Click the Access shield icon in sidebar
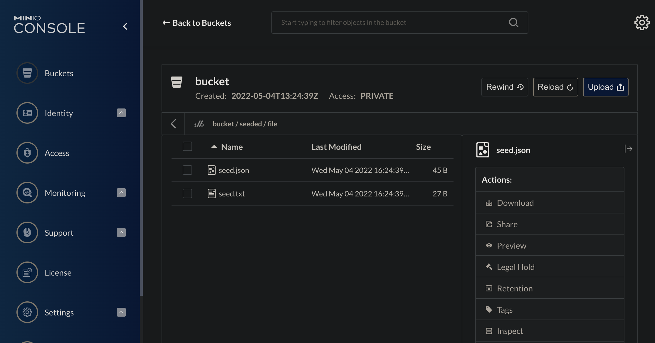 coord(27,153)
